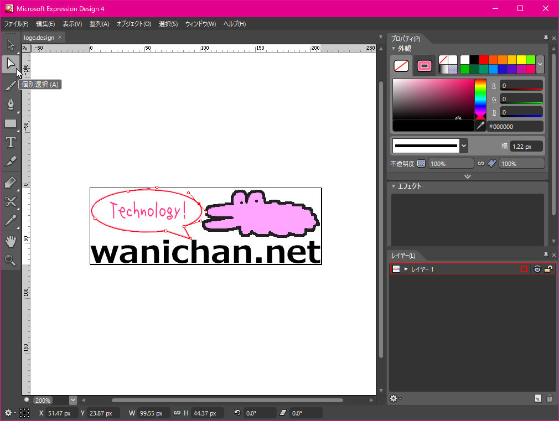This screenshot has width=559, height=421.
Task: Pin the Layers panel
Action: point(546,254)
